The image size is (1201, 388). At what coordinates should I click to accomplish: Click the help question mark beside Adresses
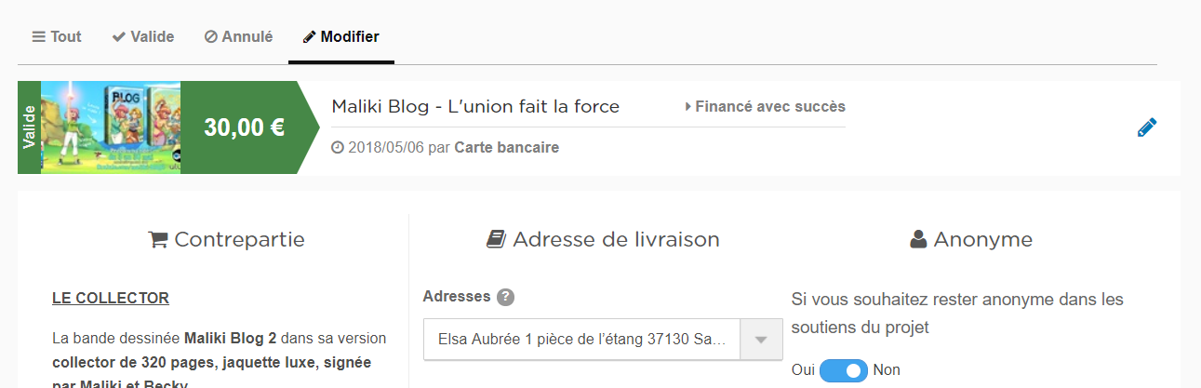505,298
